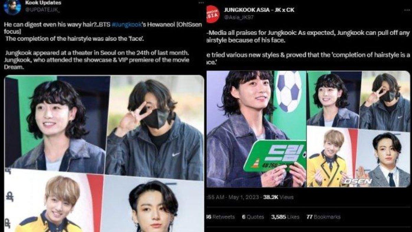View the 3,585 Likes list
The width and height of the screenshot is (412, 232).
point(285,217)
